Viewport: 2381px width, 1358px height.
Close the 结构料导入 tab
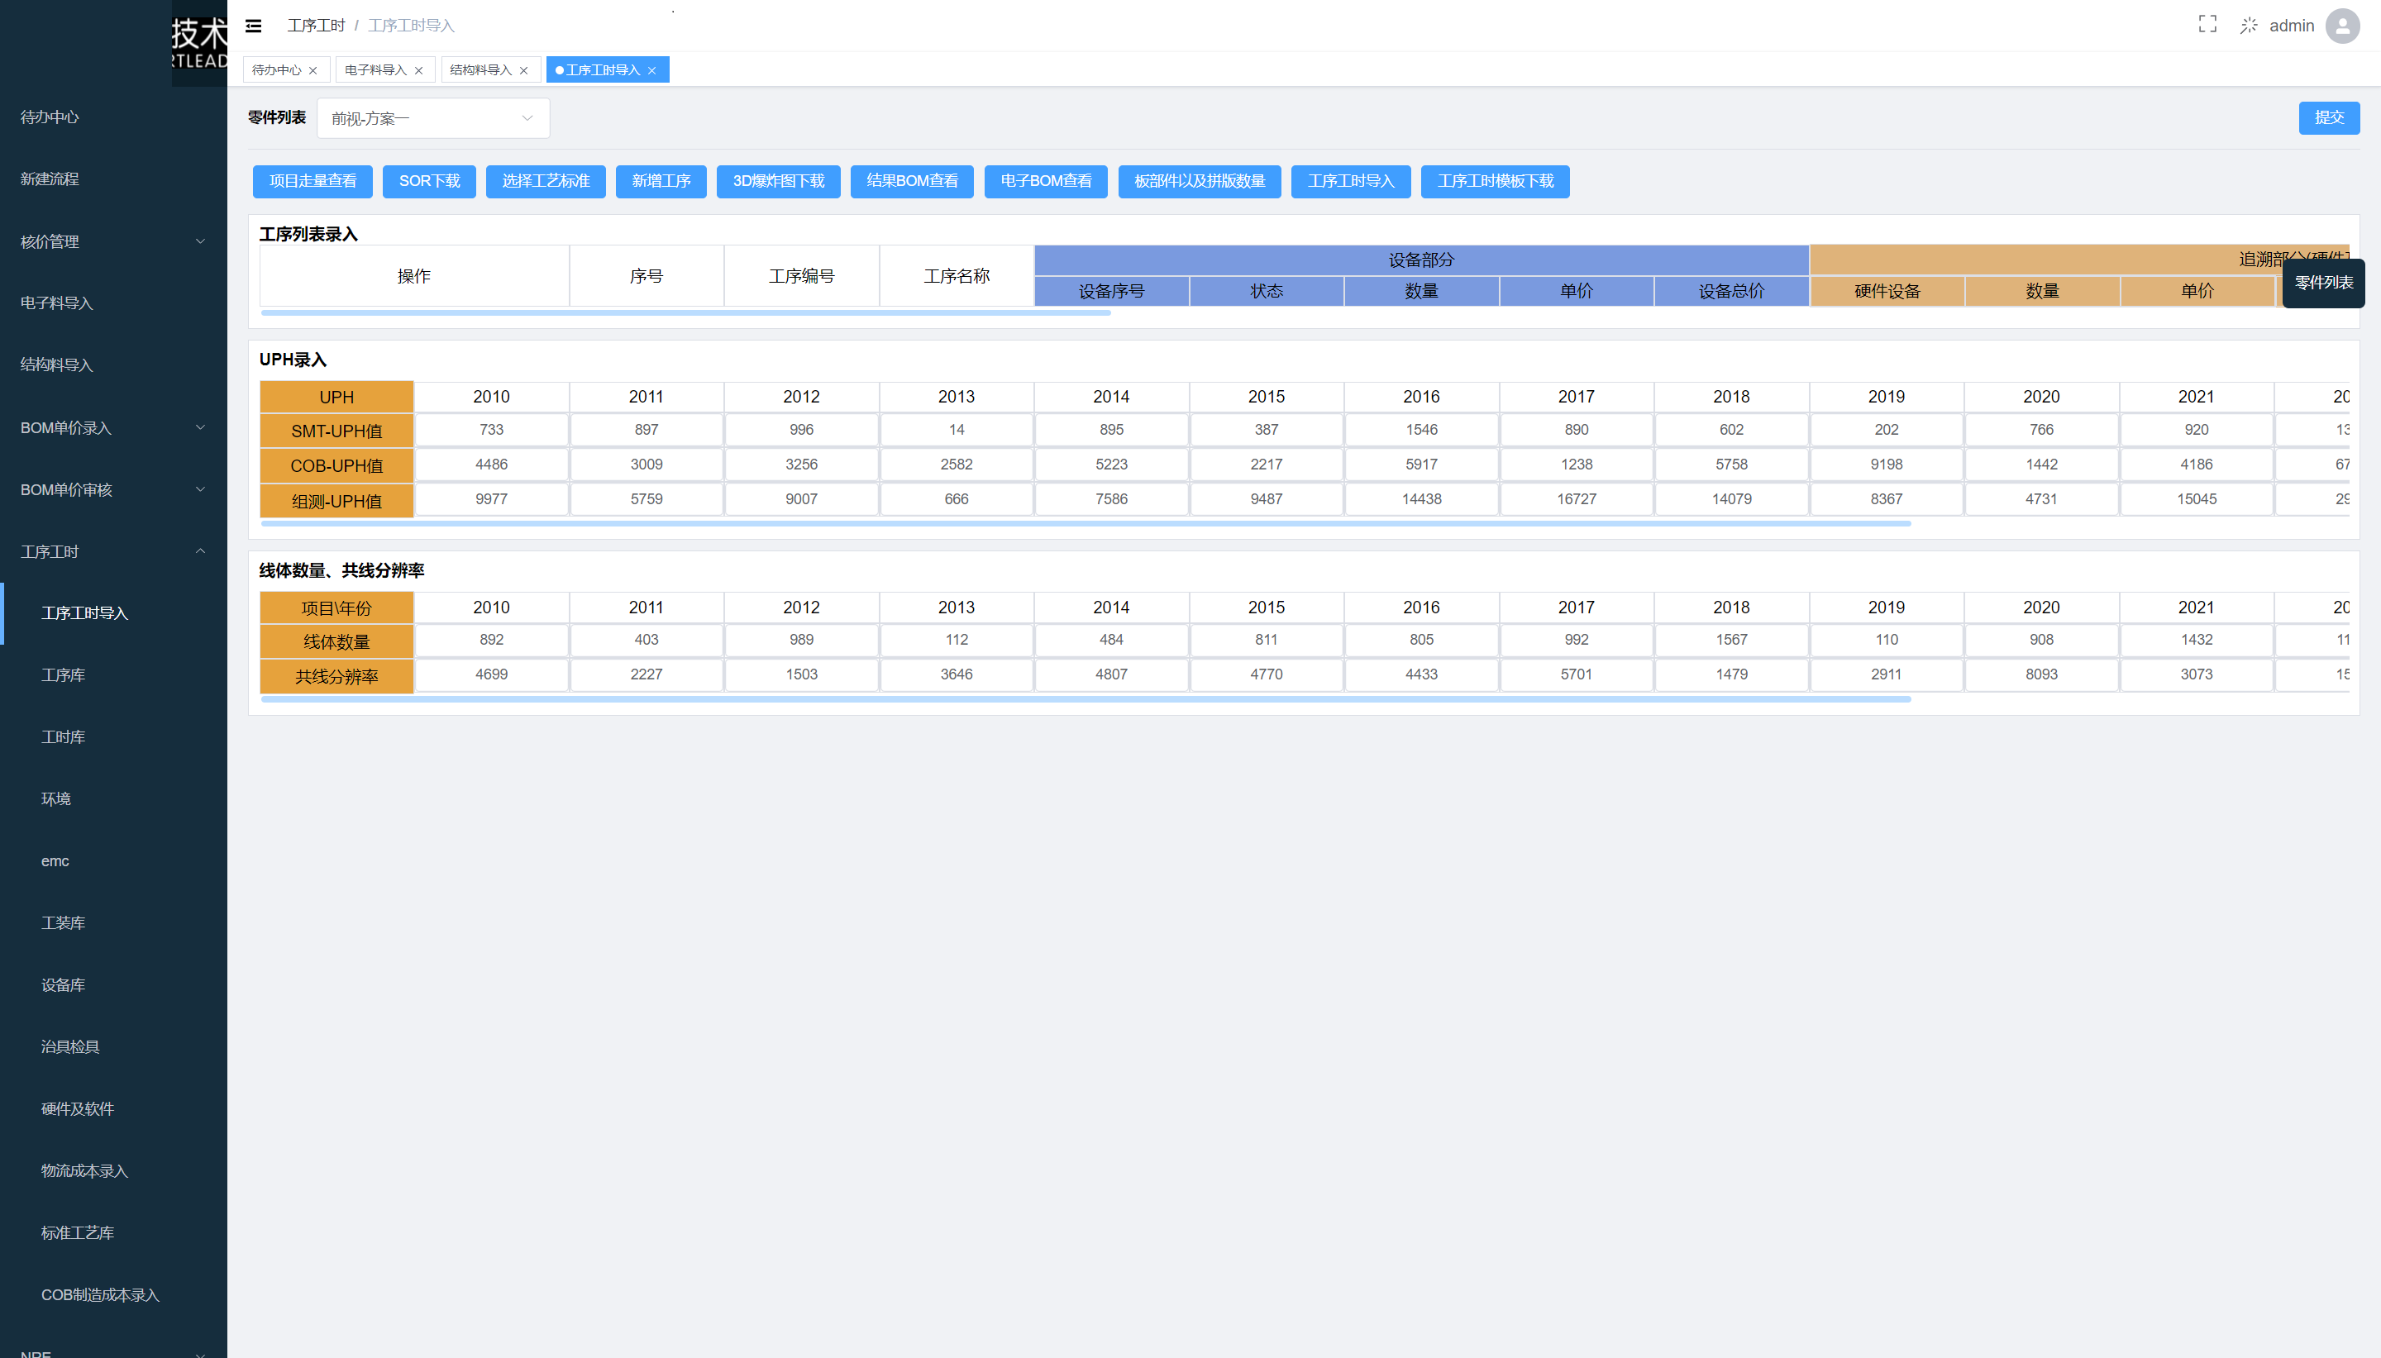click(x=524, y=71)
